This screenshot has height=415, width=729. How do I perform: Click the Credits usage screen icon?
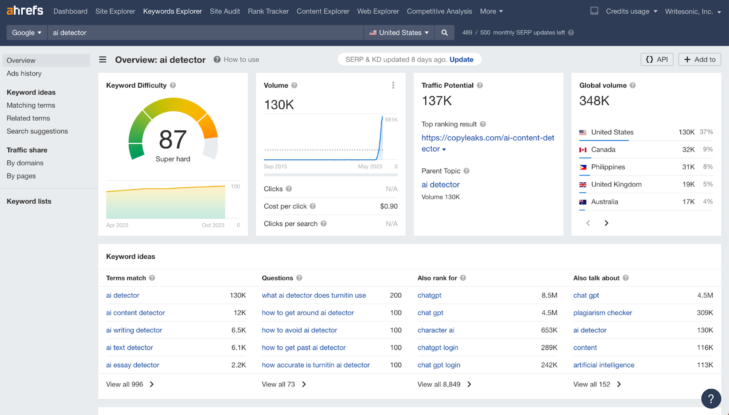tap(594, 11)
